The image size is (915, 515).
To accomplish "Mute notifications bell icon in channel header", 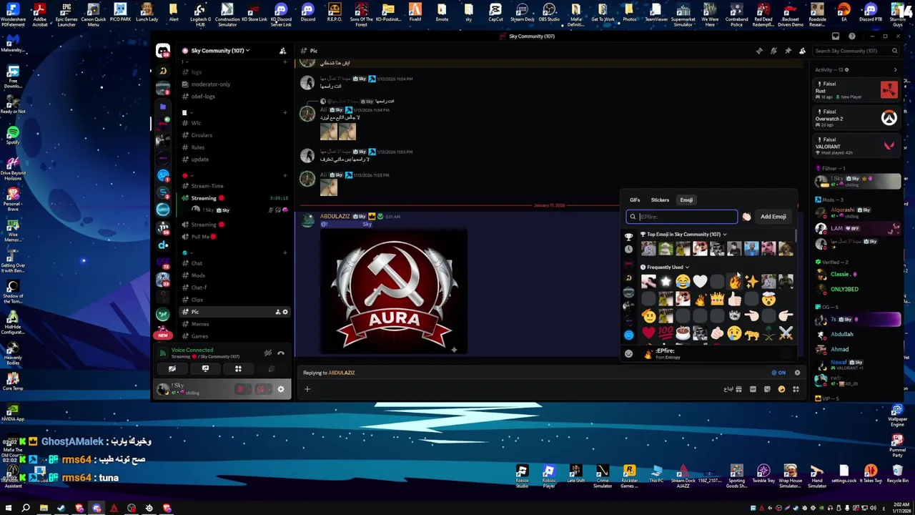I will click(x=773, y=51).
